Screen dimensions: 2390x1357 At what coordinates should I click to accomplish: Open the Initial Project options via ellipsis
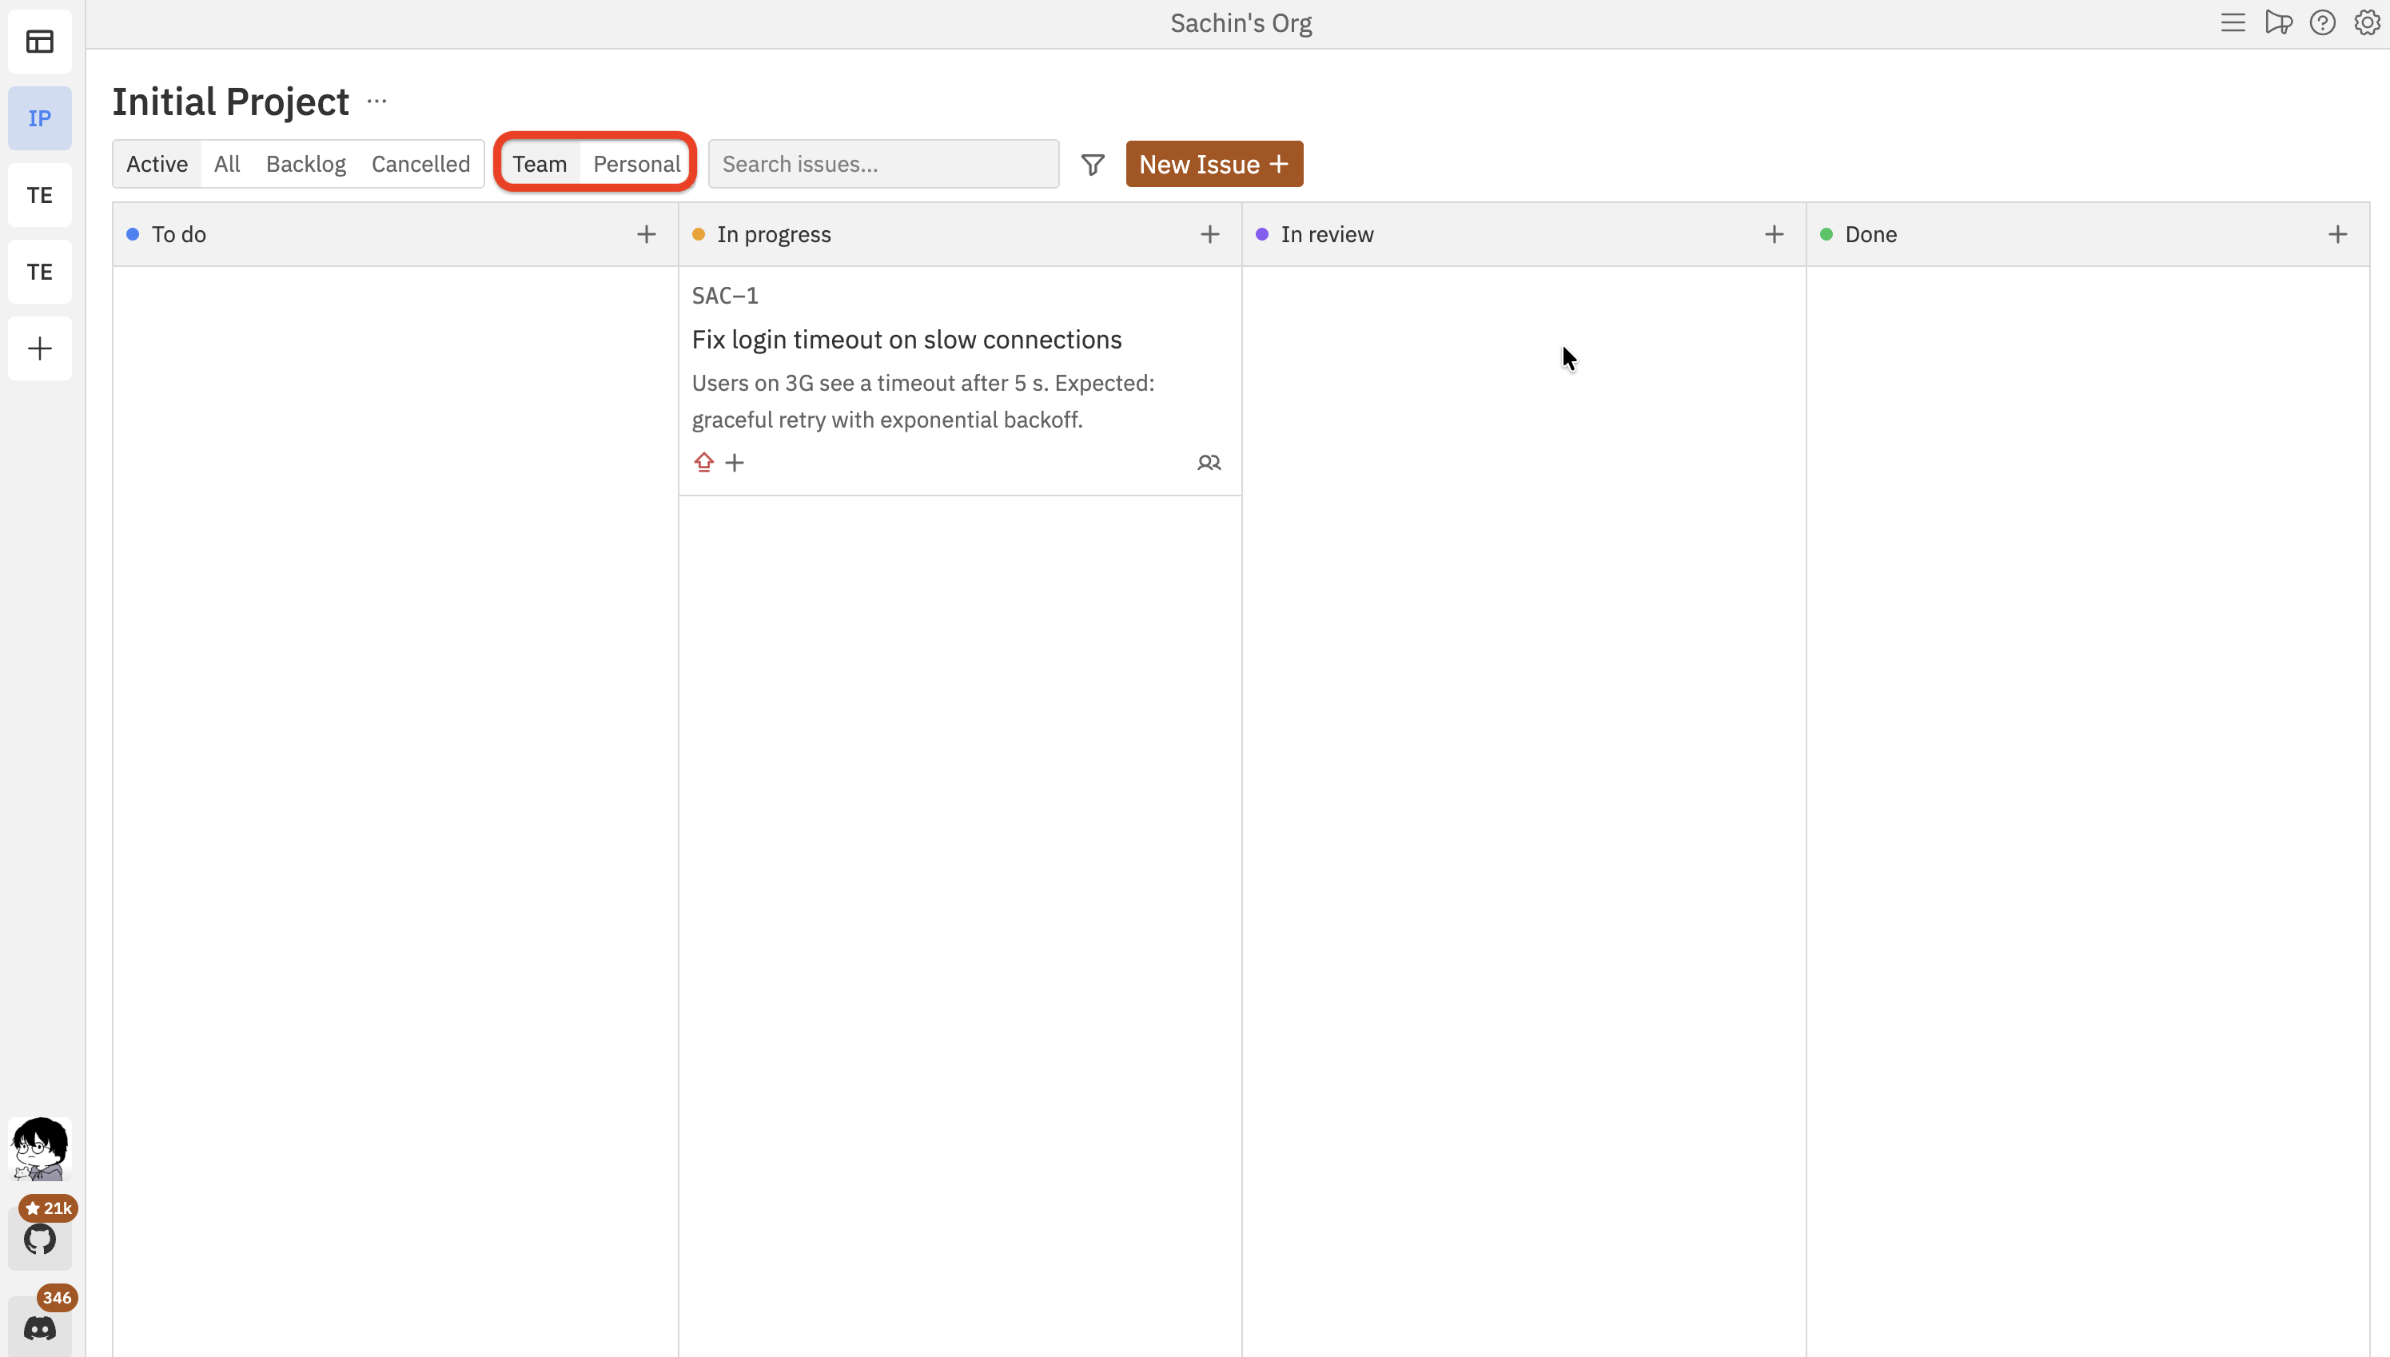376,101
